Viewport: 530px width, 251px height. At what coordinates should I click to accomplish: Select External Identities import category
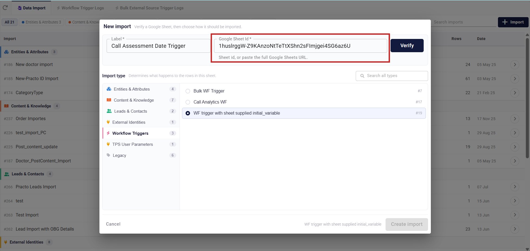(x=141, y=122)
